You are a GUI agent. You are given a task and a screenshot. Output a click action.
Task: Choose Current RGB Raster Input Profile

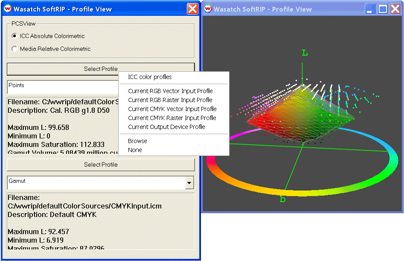click(x=170, y=100)
